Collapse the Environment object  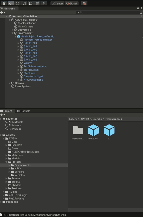click(13, 33)
